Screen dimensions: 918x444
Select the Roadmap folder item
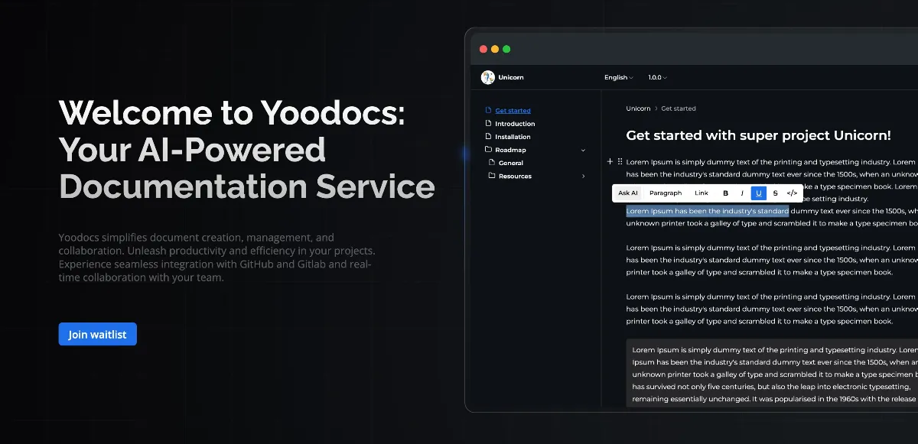[510, 150]
